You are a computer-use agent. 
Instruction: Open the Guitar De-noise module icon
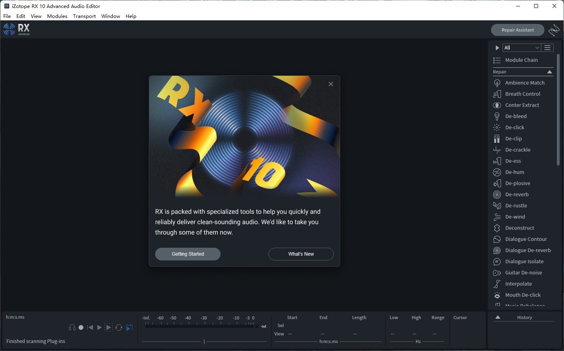pyautogui.click(x=497, y=273)
